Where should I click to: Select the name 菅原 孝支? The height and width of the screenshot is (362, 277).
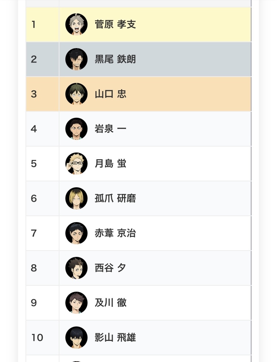(x=115, y=24)
